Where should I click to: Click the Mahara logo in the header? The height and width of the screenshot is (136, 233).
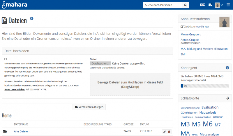click(15, 5)
